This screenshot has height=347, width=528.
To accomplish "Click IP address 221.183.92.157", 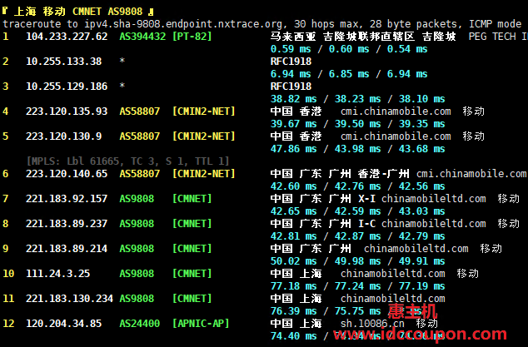I will pos(67,199).
